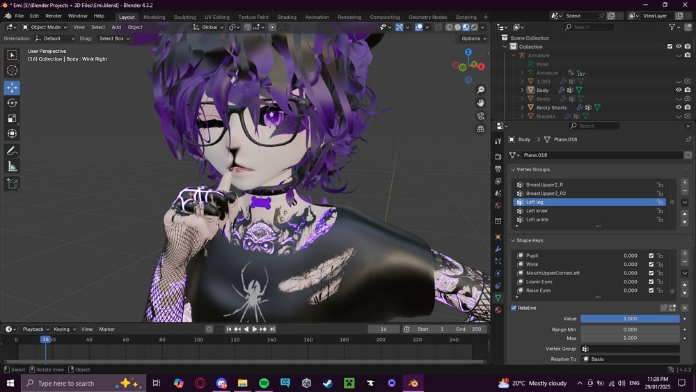This screenshot has width=696, height=392.
Task: Click the Range Min value field
Action: click(x=630, y=329)
